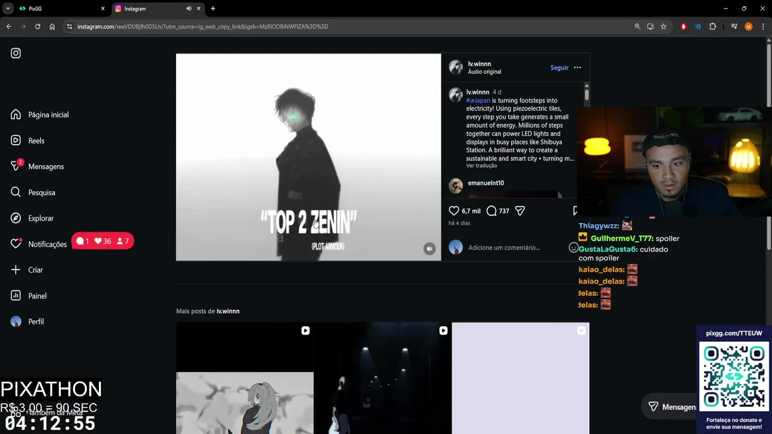Click the zoom magnifier icon in the address bar

[x=638, y=27]
